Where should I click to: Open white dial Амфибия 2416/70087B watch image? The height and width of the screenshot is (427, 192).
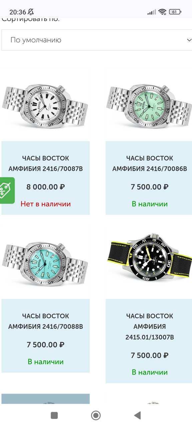pyautogui.click(x=46, y=104)
